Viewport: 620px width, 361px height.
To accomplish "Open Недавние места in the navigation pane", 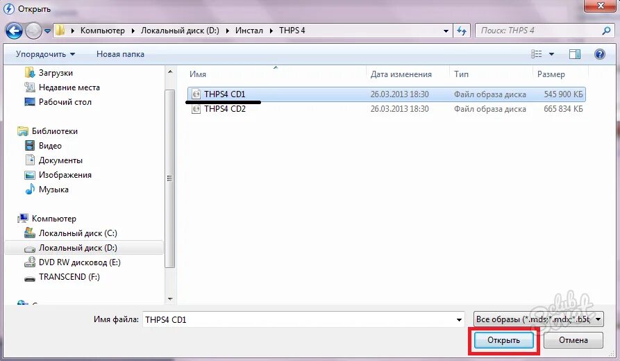I will pyautogui.click(x=69, y=87).
